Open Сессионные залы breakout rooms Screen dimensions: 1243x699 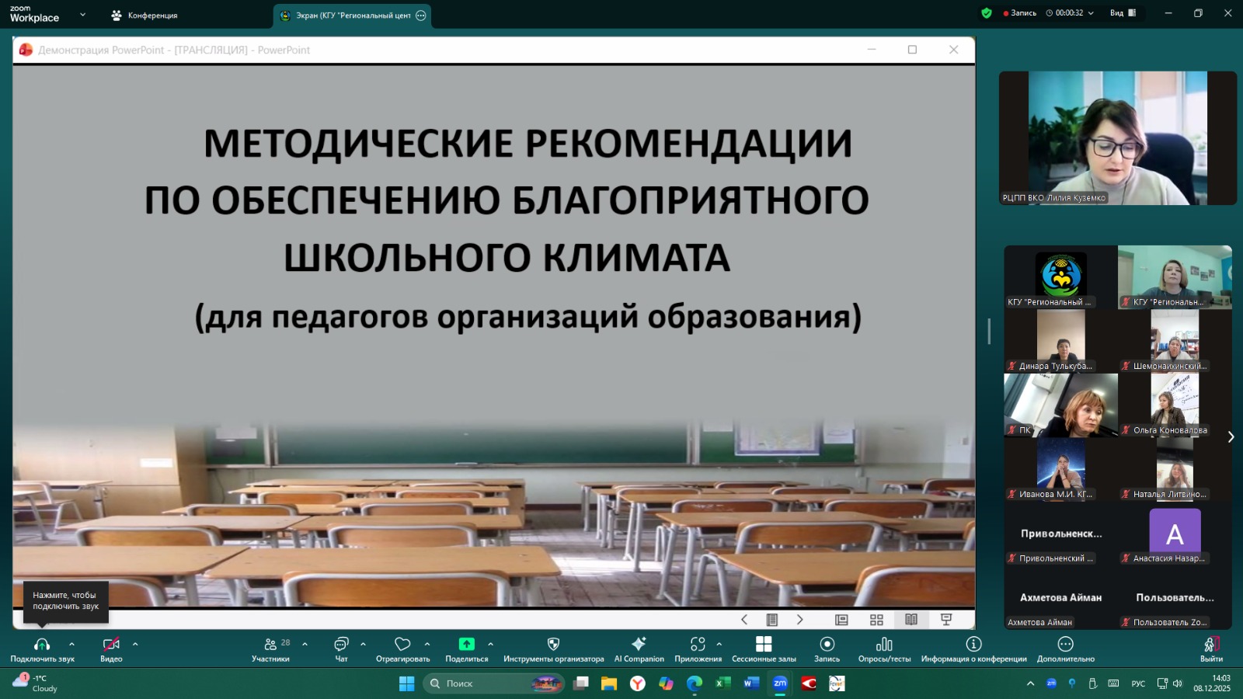click(x=763, y=649)
